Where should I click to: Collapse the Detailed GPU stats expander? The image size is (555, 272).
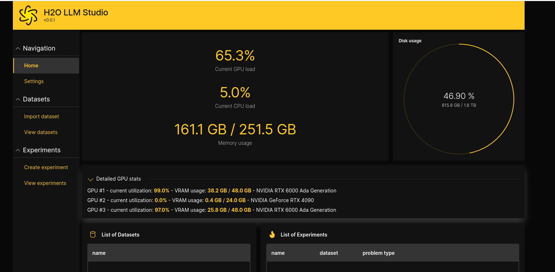click(91, 179)
